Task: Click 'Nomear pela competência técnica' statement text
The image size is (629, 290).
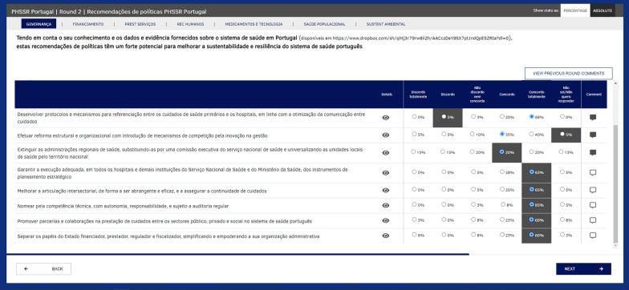Action: (123, 206)
